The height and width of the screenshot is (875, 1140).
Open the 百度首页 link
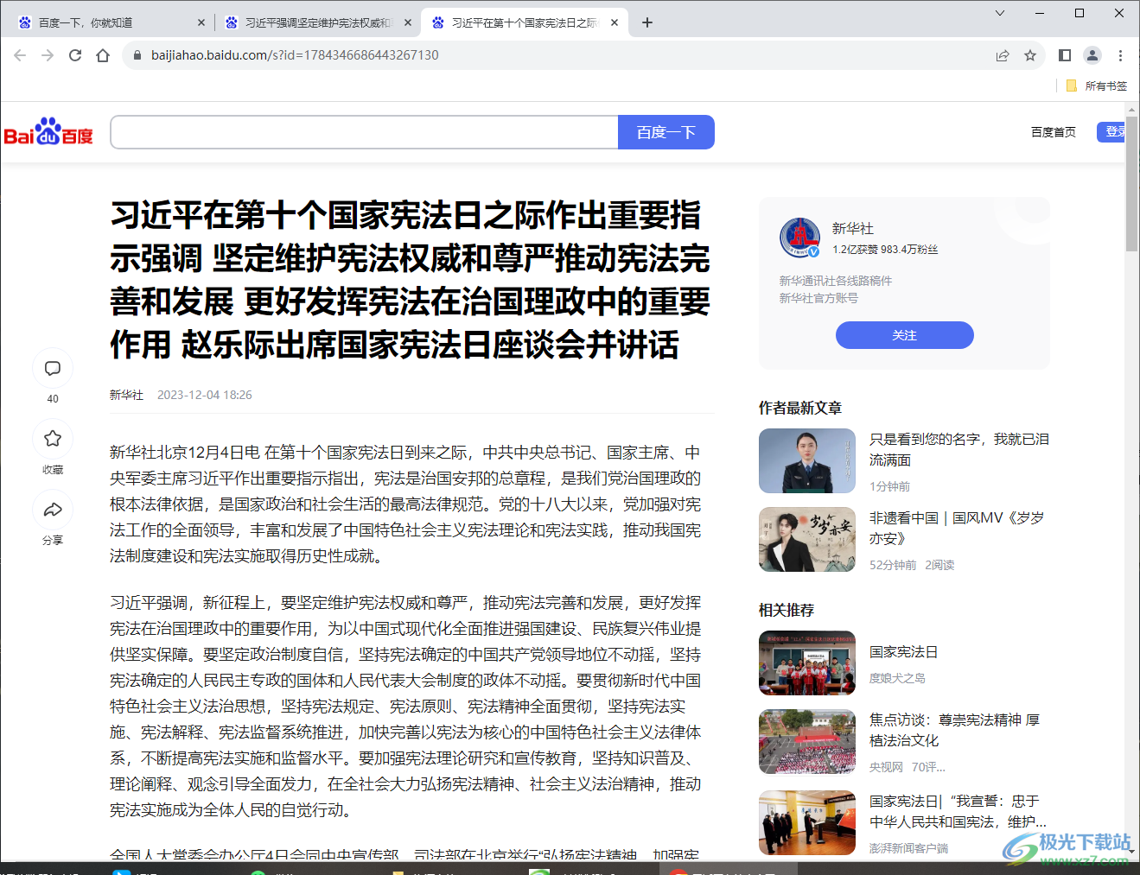click(1053, 132)
